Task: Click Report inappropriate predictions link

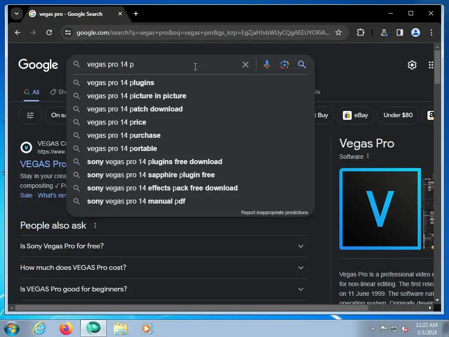Action: click(274, 212)
